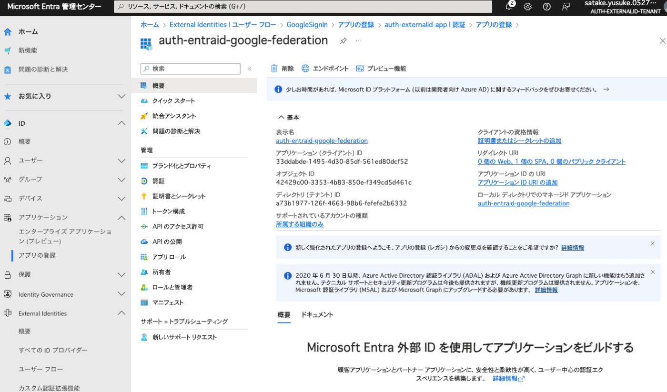This screenshot has width=667, height=392.
Task: Expand the 保護 sidebar section
Action: (121, 275)
